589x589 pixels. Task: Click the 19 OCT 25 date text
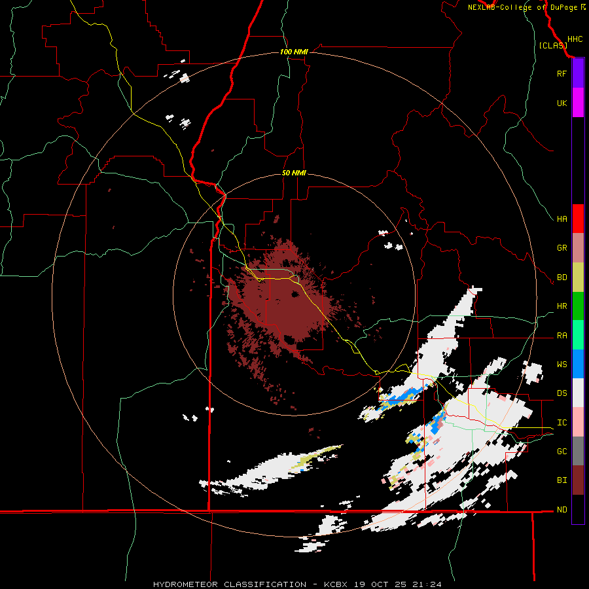pyautogui.click(x=382, y=584)
